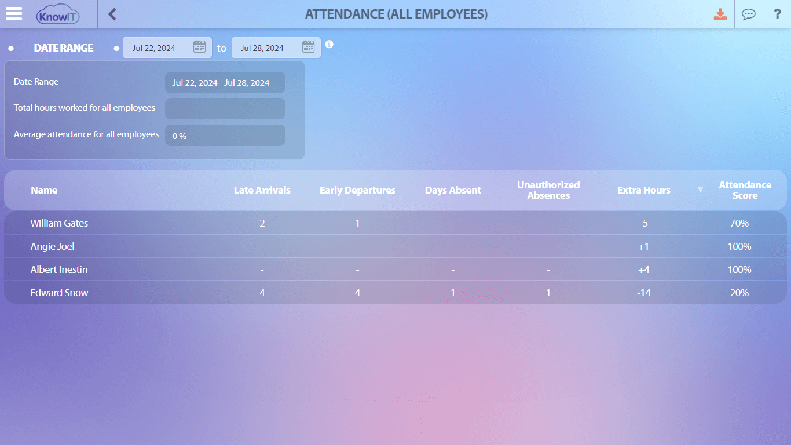The height and width of the screenshot is (445, 791).
Task: Toggle sort arrow beside Extra Hours
Action: tap(700, 190)
